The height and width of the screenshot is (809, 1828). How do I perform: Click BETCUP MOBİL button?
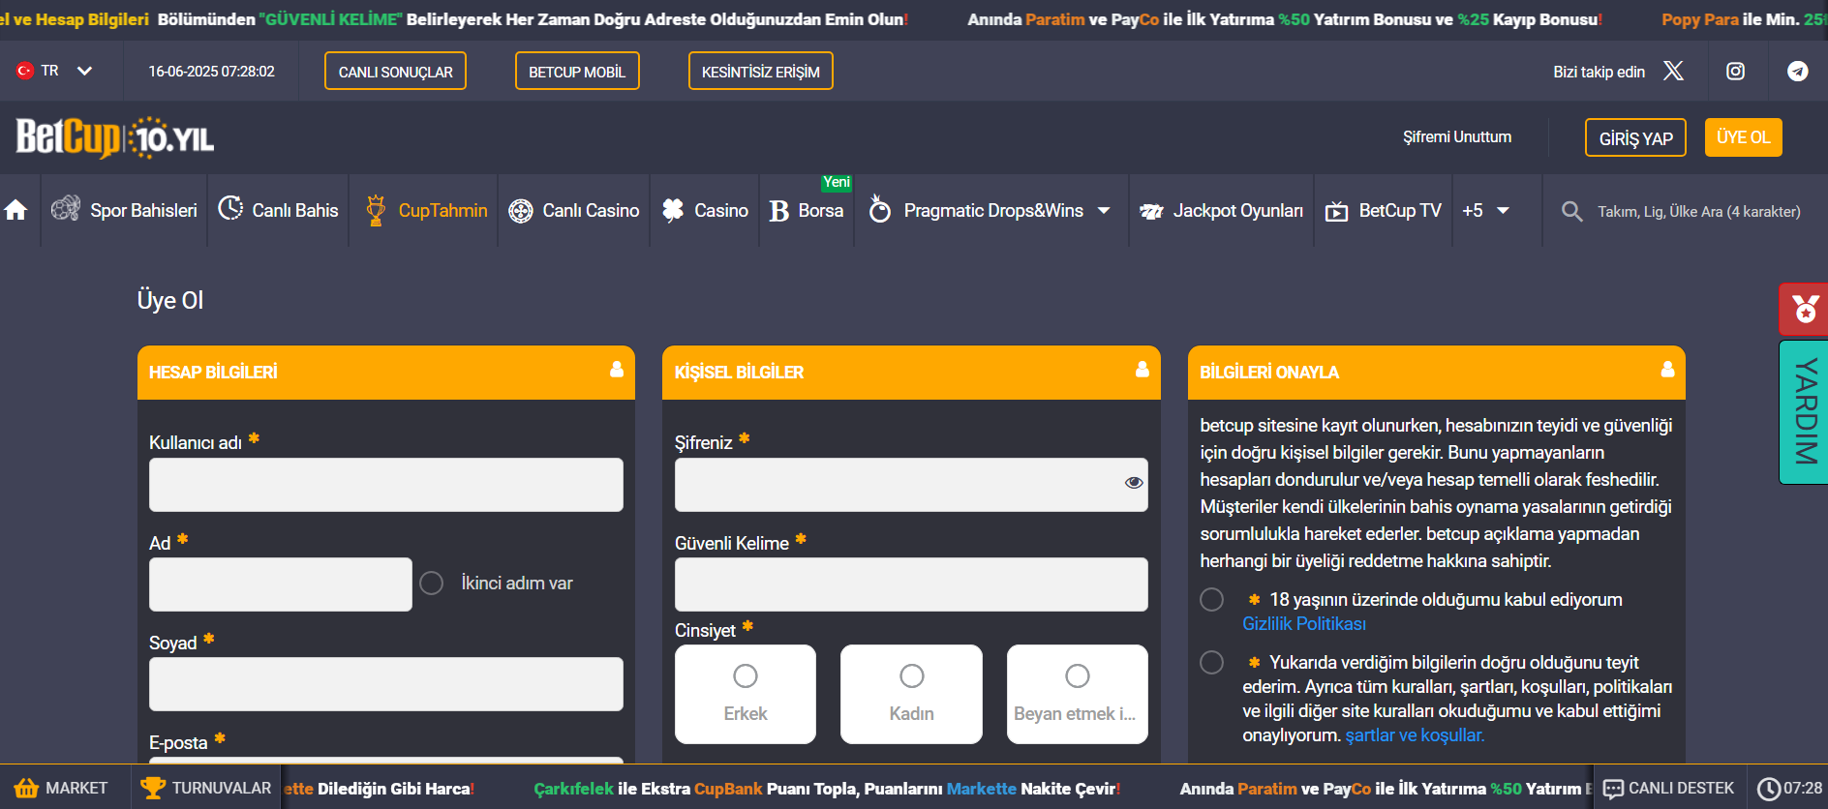[577, 71]
